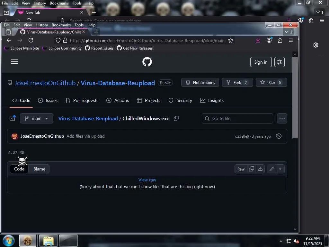329x247 pixels.
Task: Star the Virus-Database-Reupload repository
Action: (x=271, y=83)
